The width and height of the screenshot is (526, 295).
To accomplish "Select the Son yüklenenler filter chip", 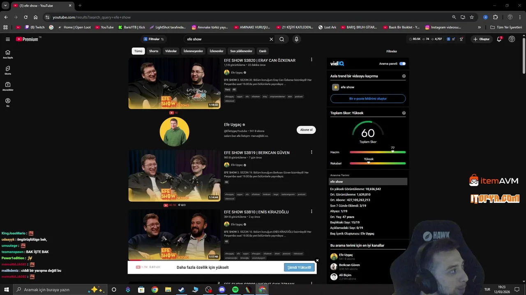I will pyautogui.click(x=241, y=51).
